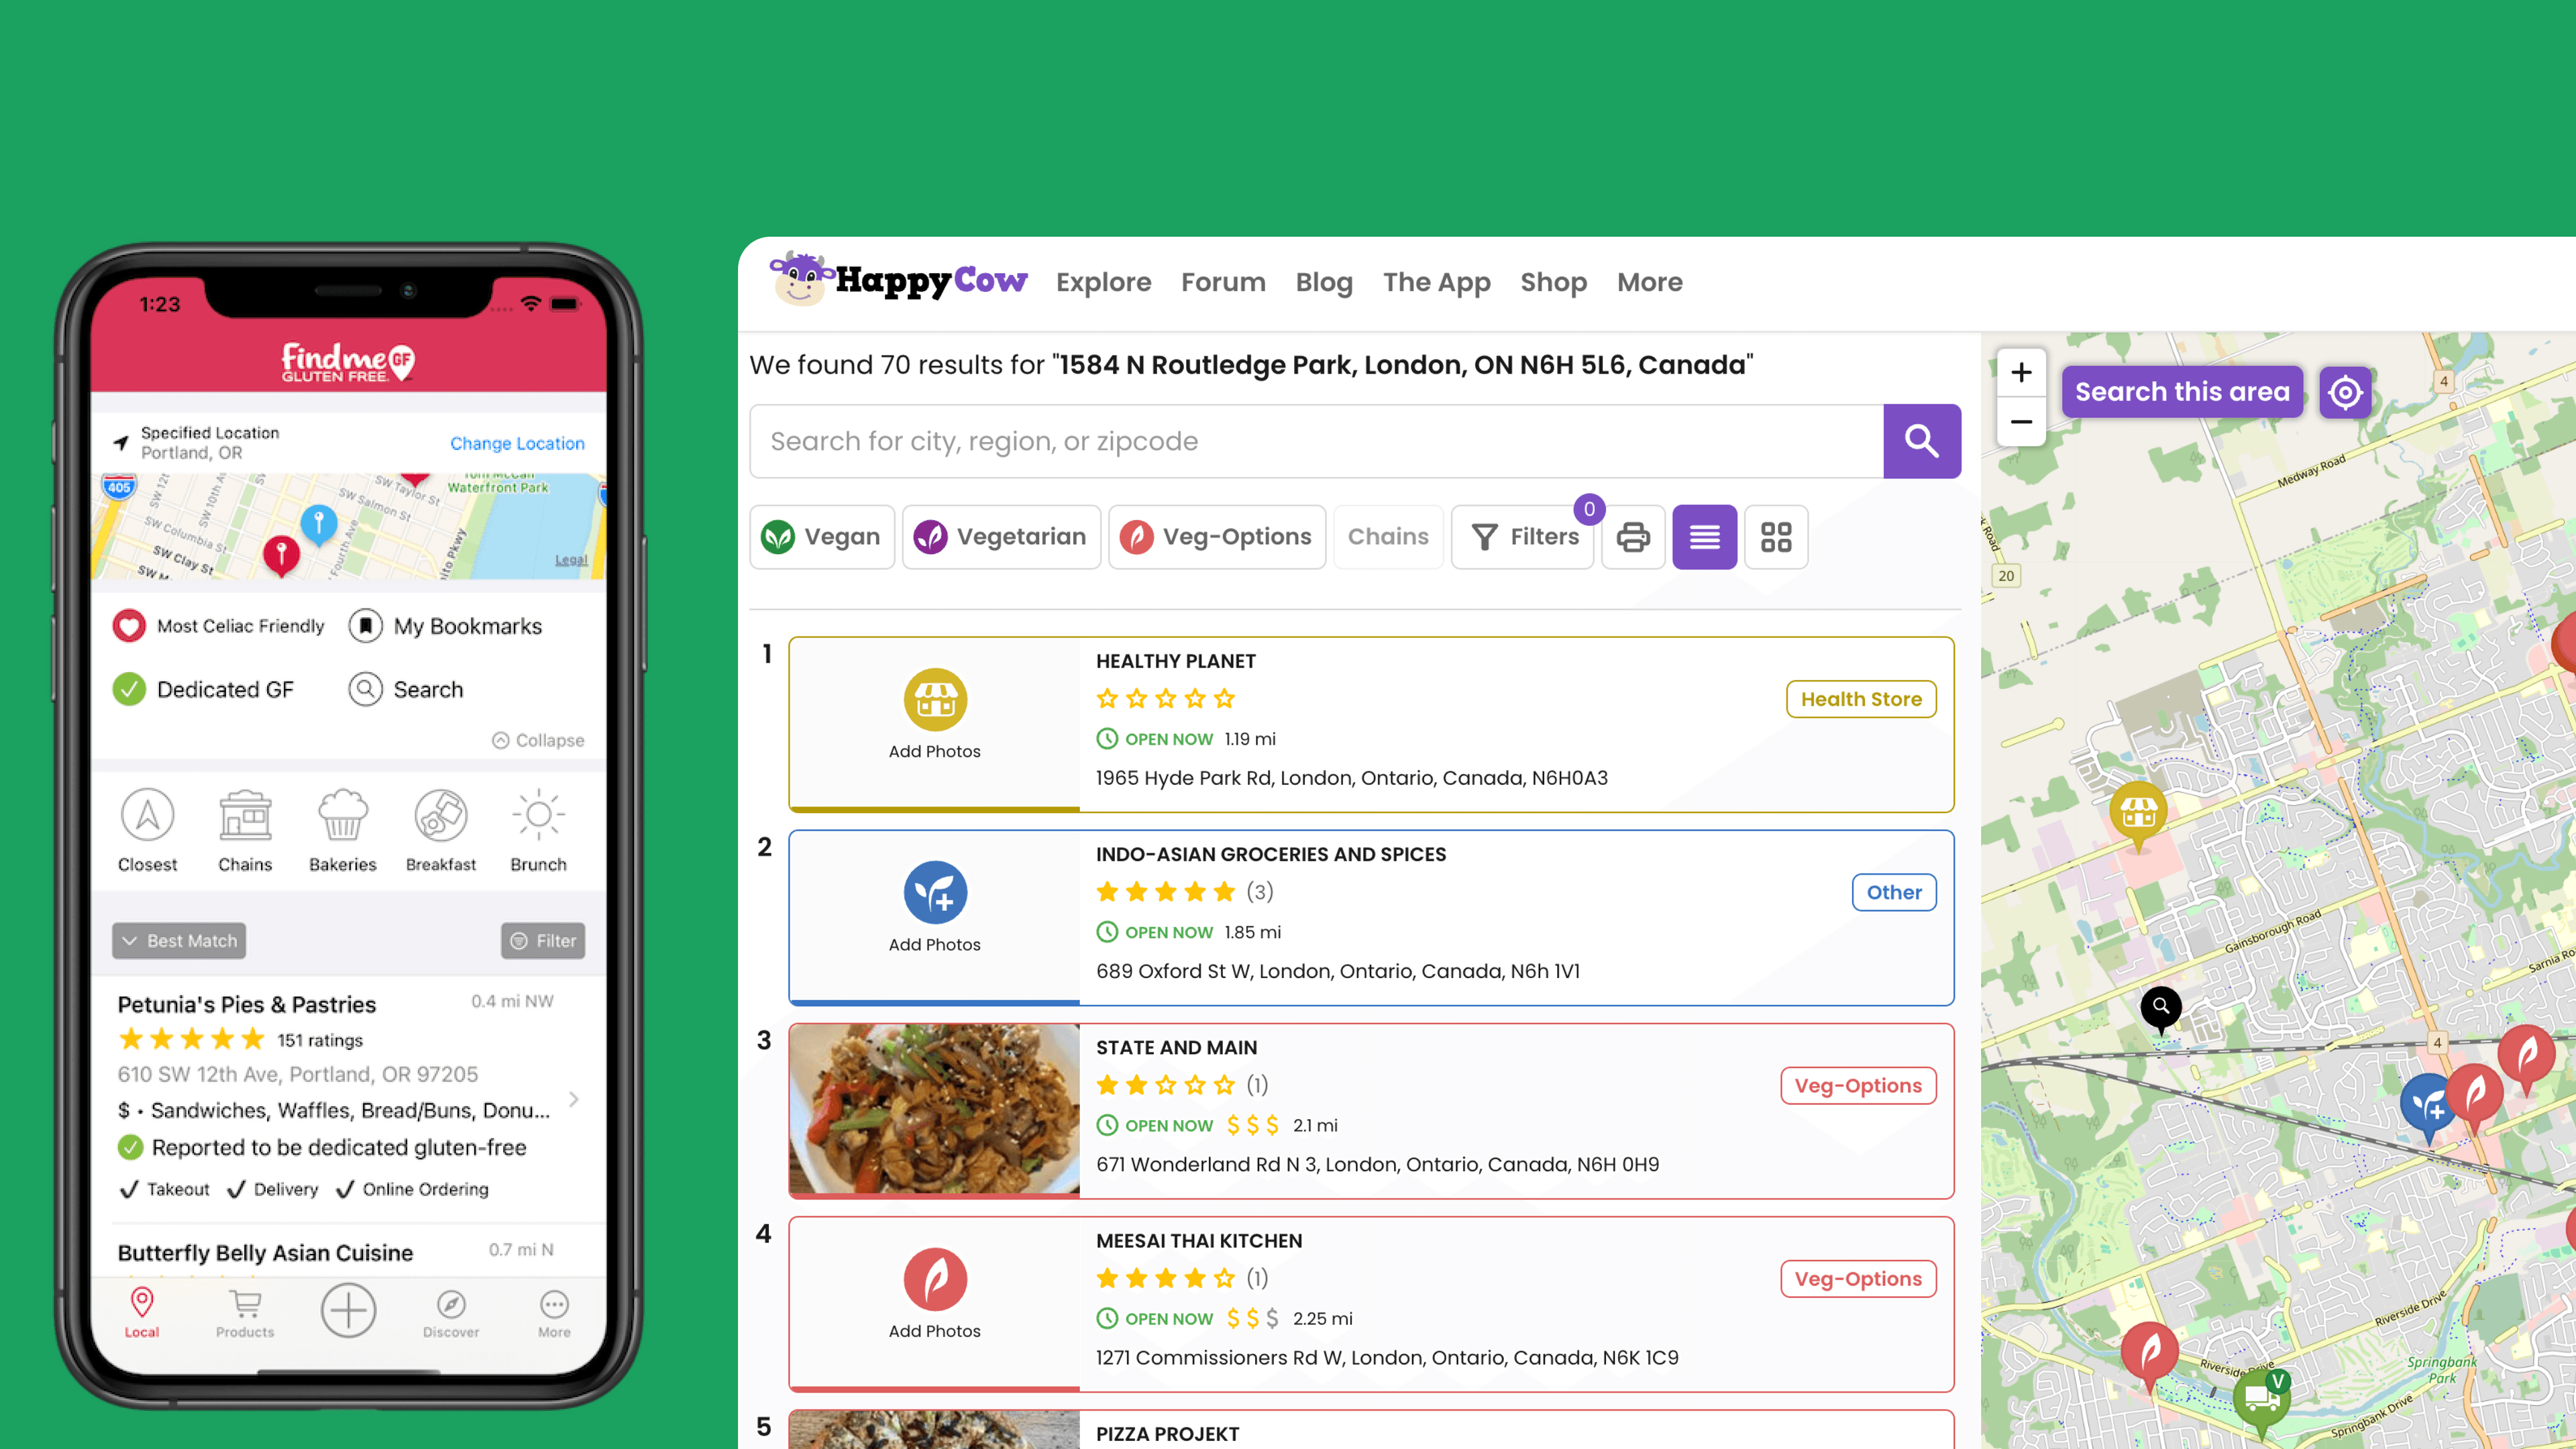
Task: Click the target/locate icon on HappyCow map
Action: (x=2346, y=391)
